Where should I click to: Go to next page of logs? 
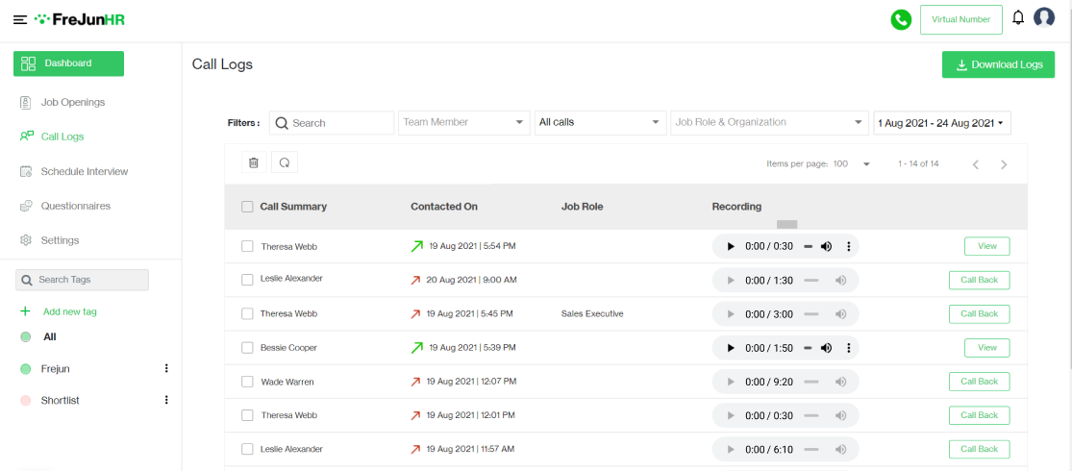click(x=1004, y=164)
